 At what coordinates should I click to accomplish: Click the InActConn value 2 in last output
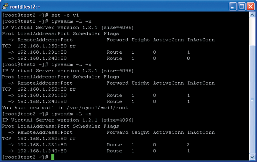[x=188, y=145]
